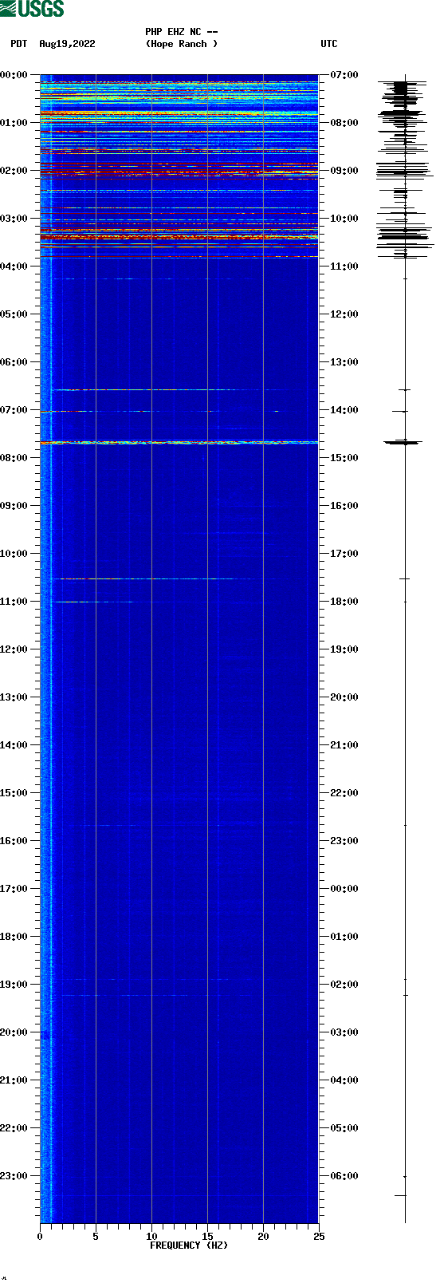
Task: Click the 04:00 PDT time label
Action: (14, 266)
